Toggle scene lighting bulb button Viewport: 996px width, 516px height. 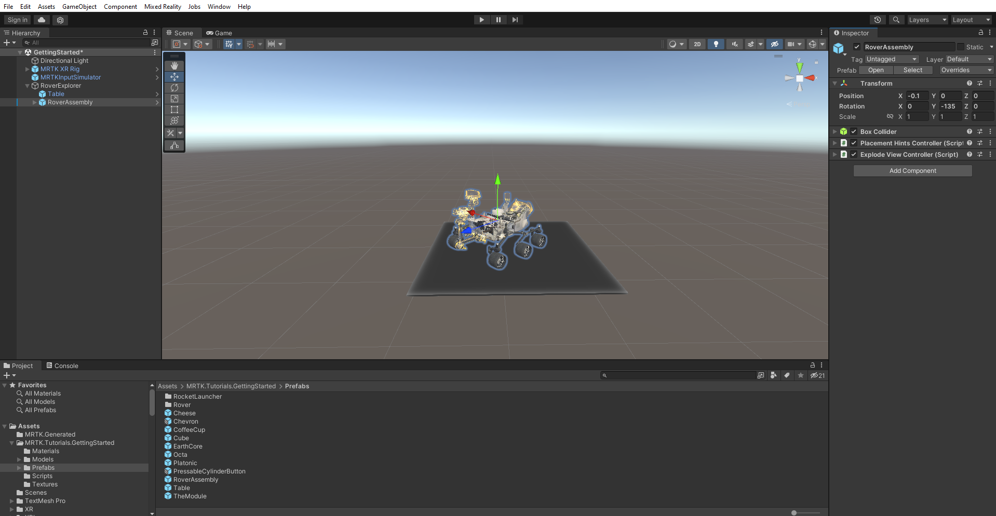716,44
